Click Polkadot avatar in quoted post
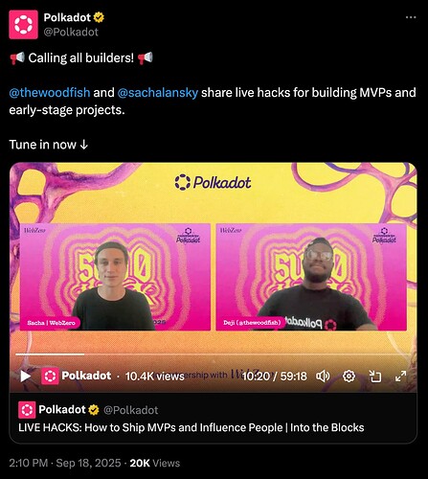 coord(27,410)
